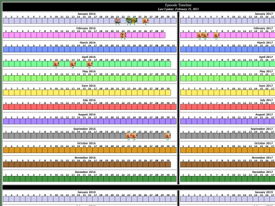This screenshot has height=206, width=275.
Task: Select the January 1, 2016 day cell
Action: [x=6, y=21]
